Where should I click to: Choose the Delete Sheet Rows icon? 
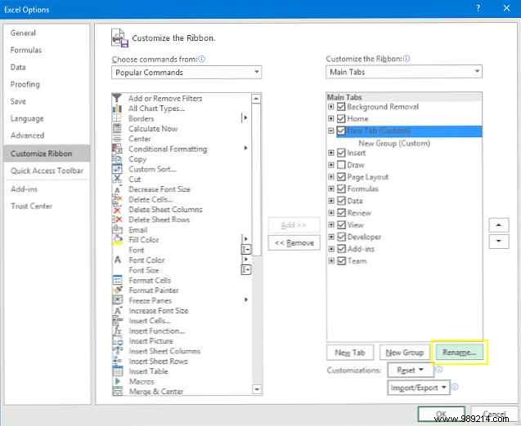117,220
